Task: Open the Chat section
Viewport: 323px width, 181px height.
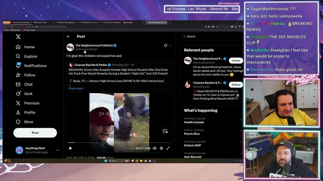Action: click(24, 84)
